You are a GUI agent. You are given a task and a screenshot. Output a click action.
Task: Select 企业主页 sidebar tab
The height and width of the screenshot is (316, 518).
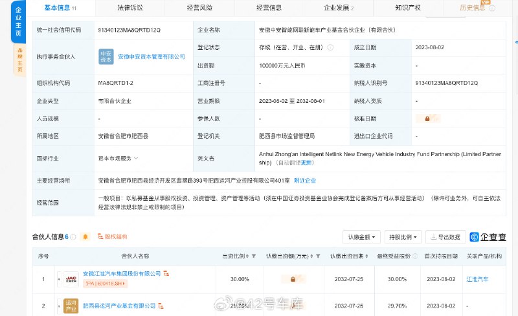click(x=19, y=22)
